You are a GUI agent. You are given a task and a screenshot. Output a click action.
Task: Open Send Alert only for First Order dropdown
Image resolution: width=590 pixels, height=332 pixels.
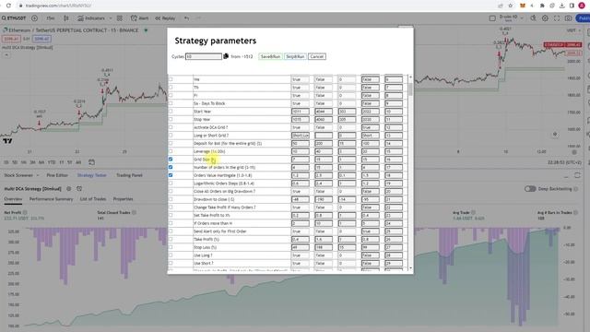371,231
